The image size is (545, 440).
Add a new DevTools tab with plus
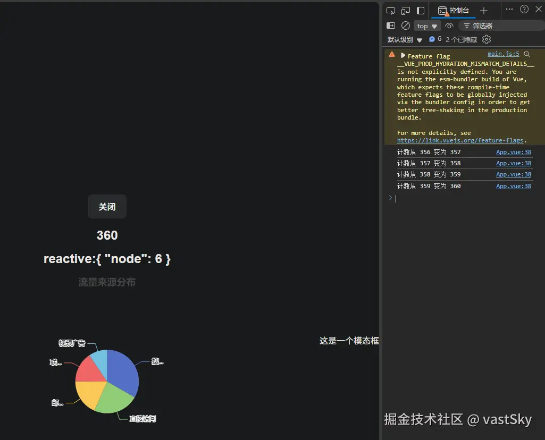coord(483,11)
